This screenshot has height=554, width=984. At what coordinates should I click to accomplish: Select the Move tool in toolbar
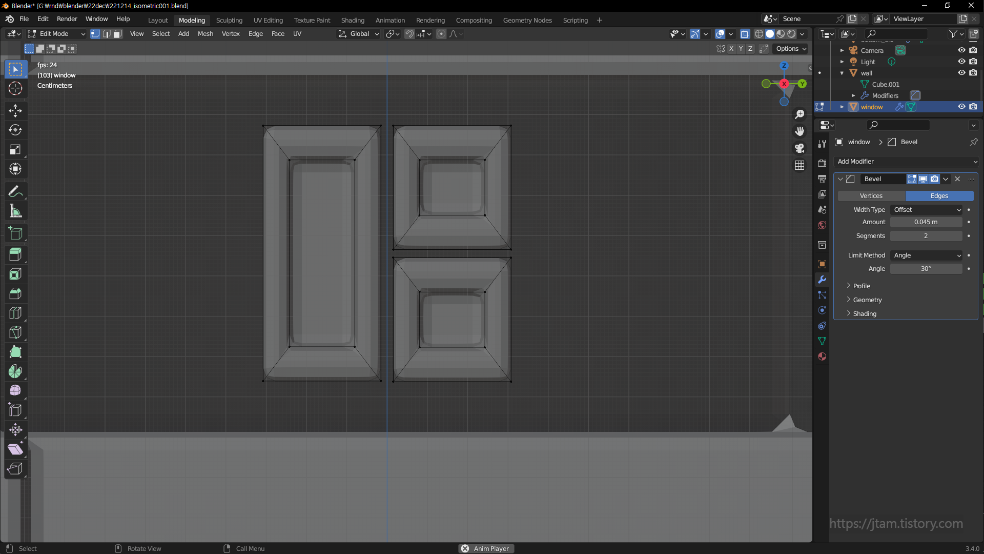click(15, 110)
